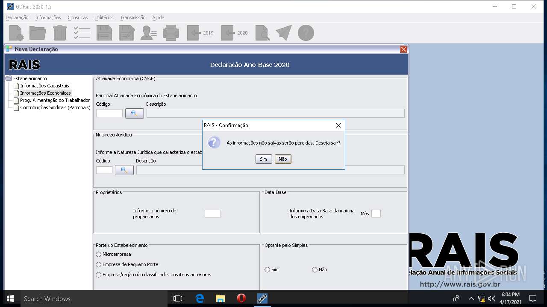Open the Informações menu
547x307 pixels.
tap(48, 17)
